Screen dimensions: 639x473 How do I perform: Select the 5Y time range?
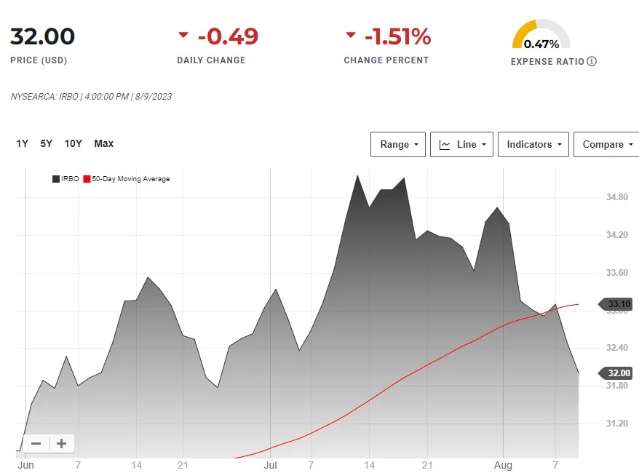(x=47, y=143)
